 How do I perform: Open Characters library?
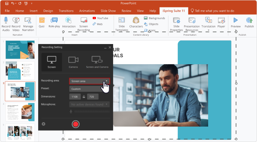coord(136,22)
